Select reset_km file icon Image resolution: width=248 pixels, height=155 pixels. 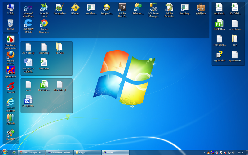coord(235,25)
